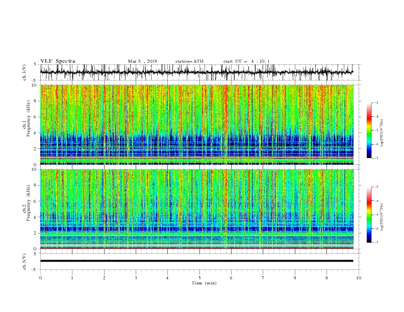Click the "-7" tick on ch.1 colorbar
Screen dimensions: 404x312
click(376, 159)
